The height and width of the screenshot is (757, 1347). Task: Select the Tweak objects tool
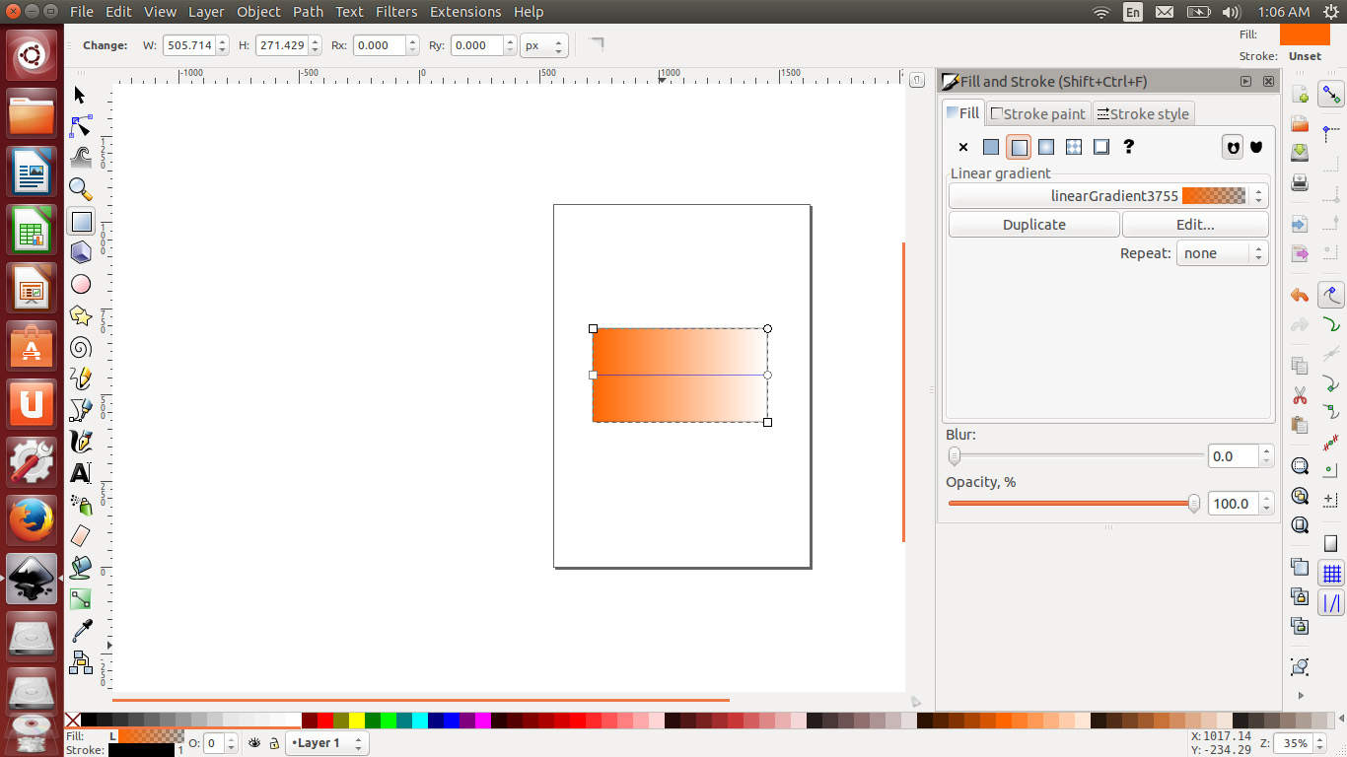pyautogui.click(x=81, y=158)
